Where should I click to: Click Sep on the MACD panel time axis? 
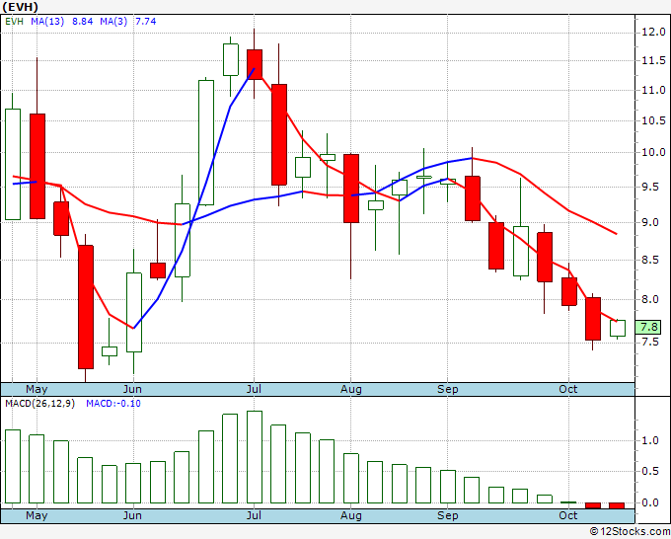point(448,515)
